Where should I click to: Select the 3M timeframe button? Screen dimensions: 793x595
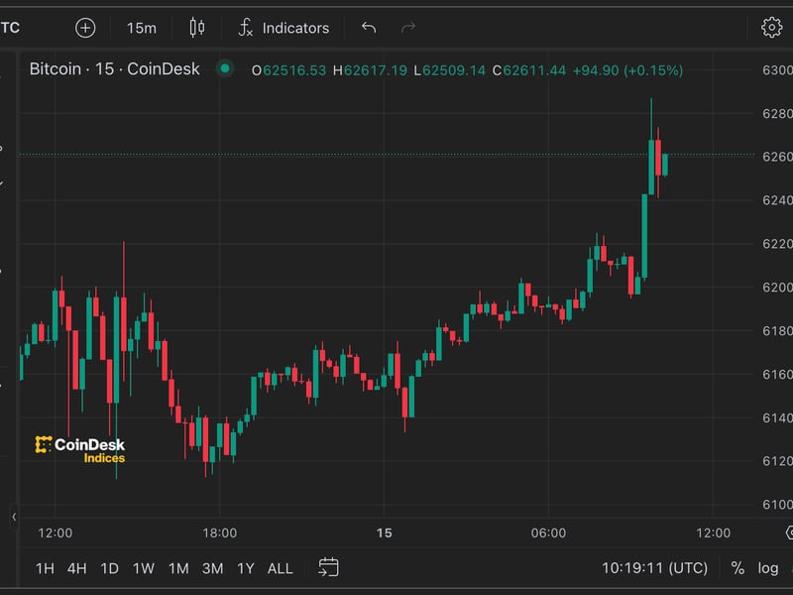pyautogui.click(x=213, y=568)
